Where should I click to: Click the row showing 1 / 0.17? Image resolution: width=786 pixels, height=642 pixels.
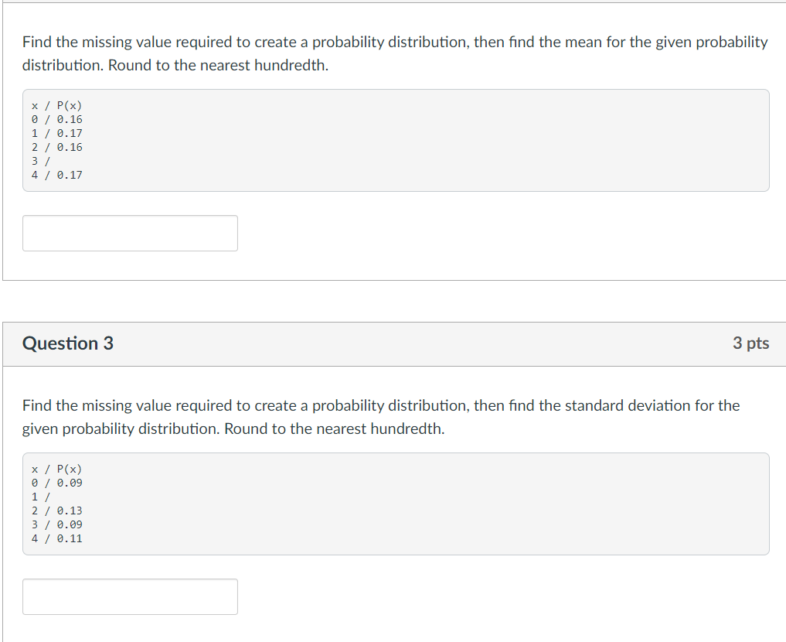(57, 133)
